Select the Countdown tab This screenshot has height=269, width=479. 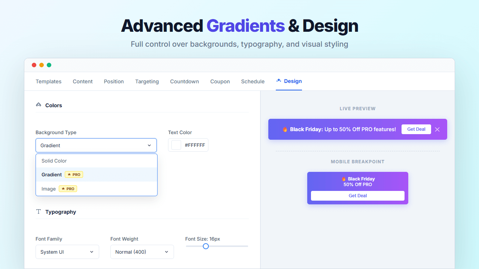point(184,81)
